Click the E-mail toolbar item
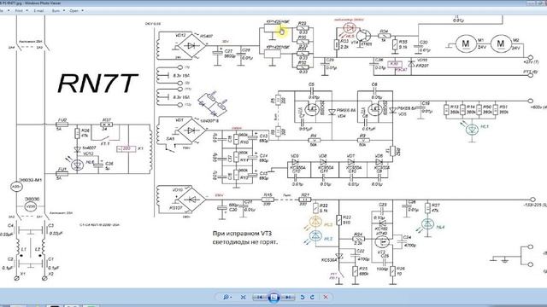 [x=38, y=11]
